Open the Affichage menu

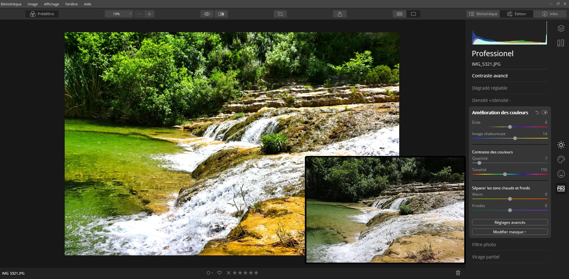point(51,4)
